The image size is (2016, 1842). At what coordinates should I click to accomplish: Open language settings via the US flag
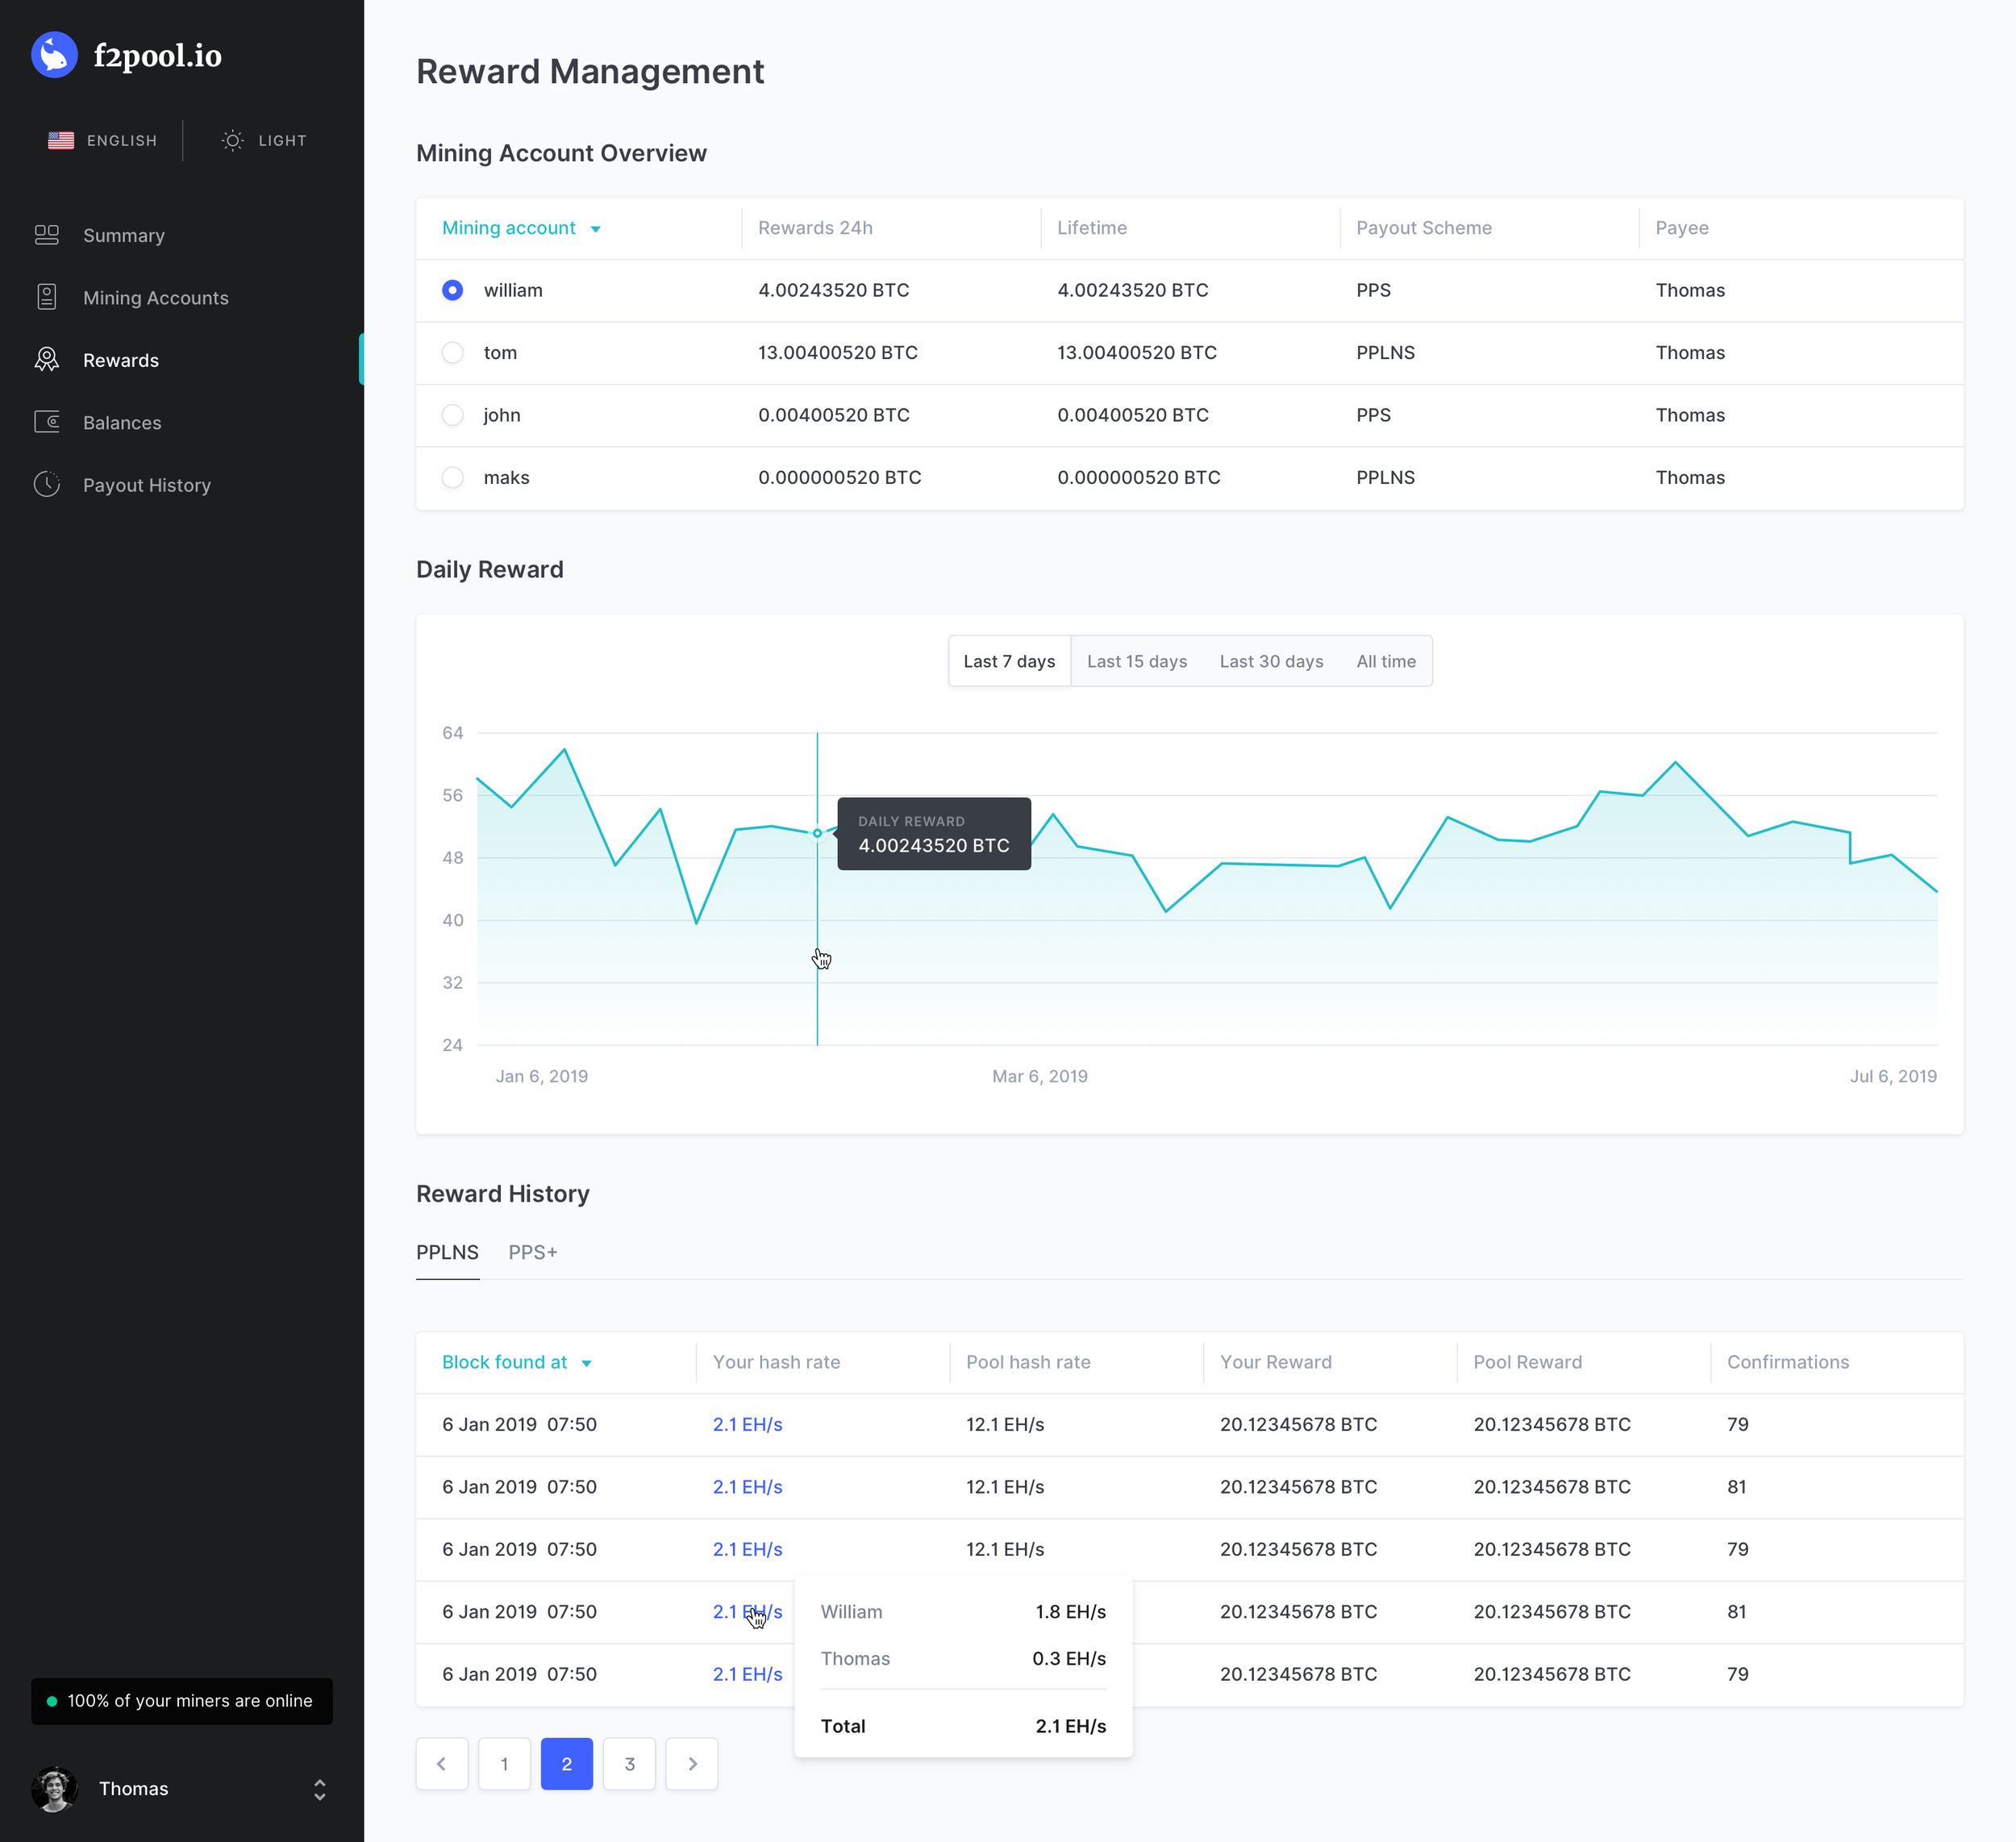tap(61, 140)
